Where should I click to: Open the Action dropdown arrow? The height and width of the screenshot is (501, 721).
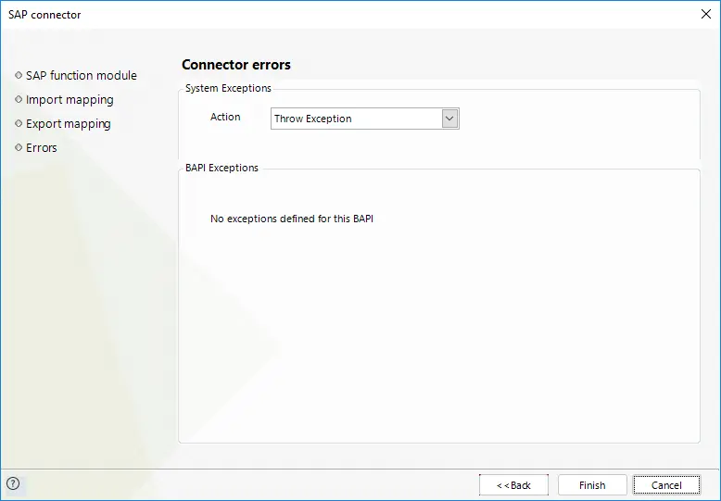point(449,119)
